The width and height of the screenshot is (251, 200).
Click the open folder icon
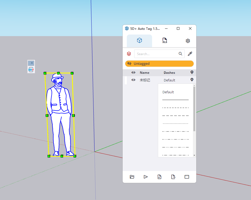point(132,177)
